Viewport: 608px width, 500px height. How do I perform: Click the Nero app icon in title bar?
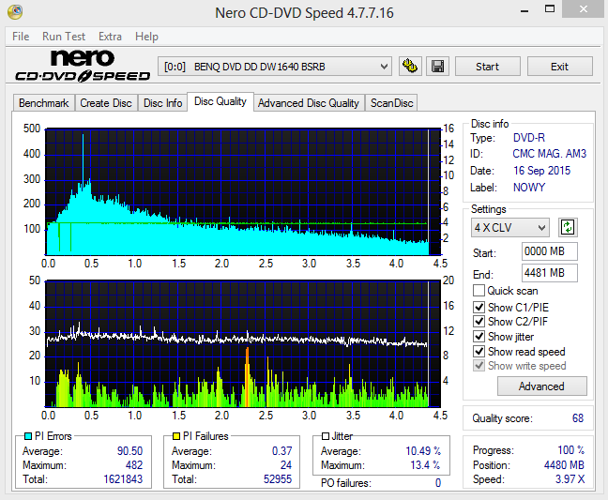coord(15,12)
